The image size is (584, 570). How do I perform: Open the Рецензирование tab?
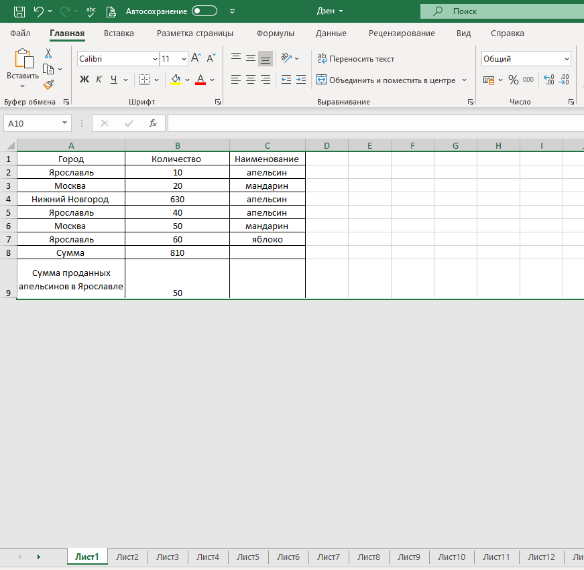click(x=402, y=33)
